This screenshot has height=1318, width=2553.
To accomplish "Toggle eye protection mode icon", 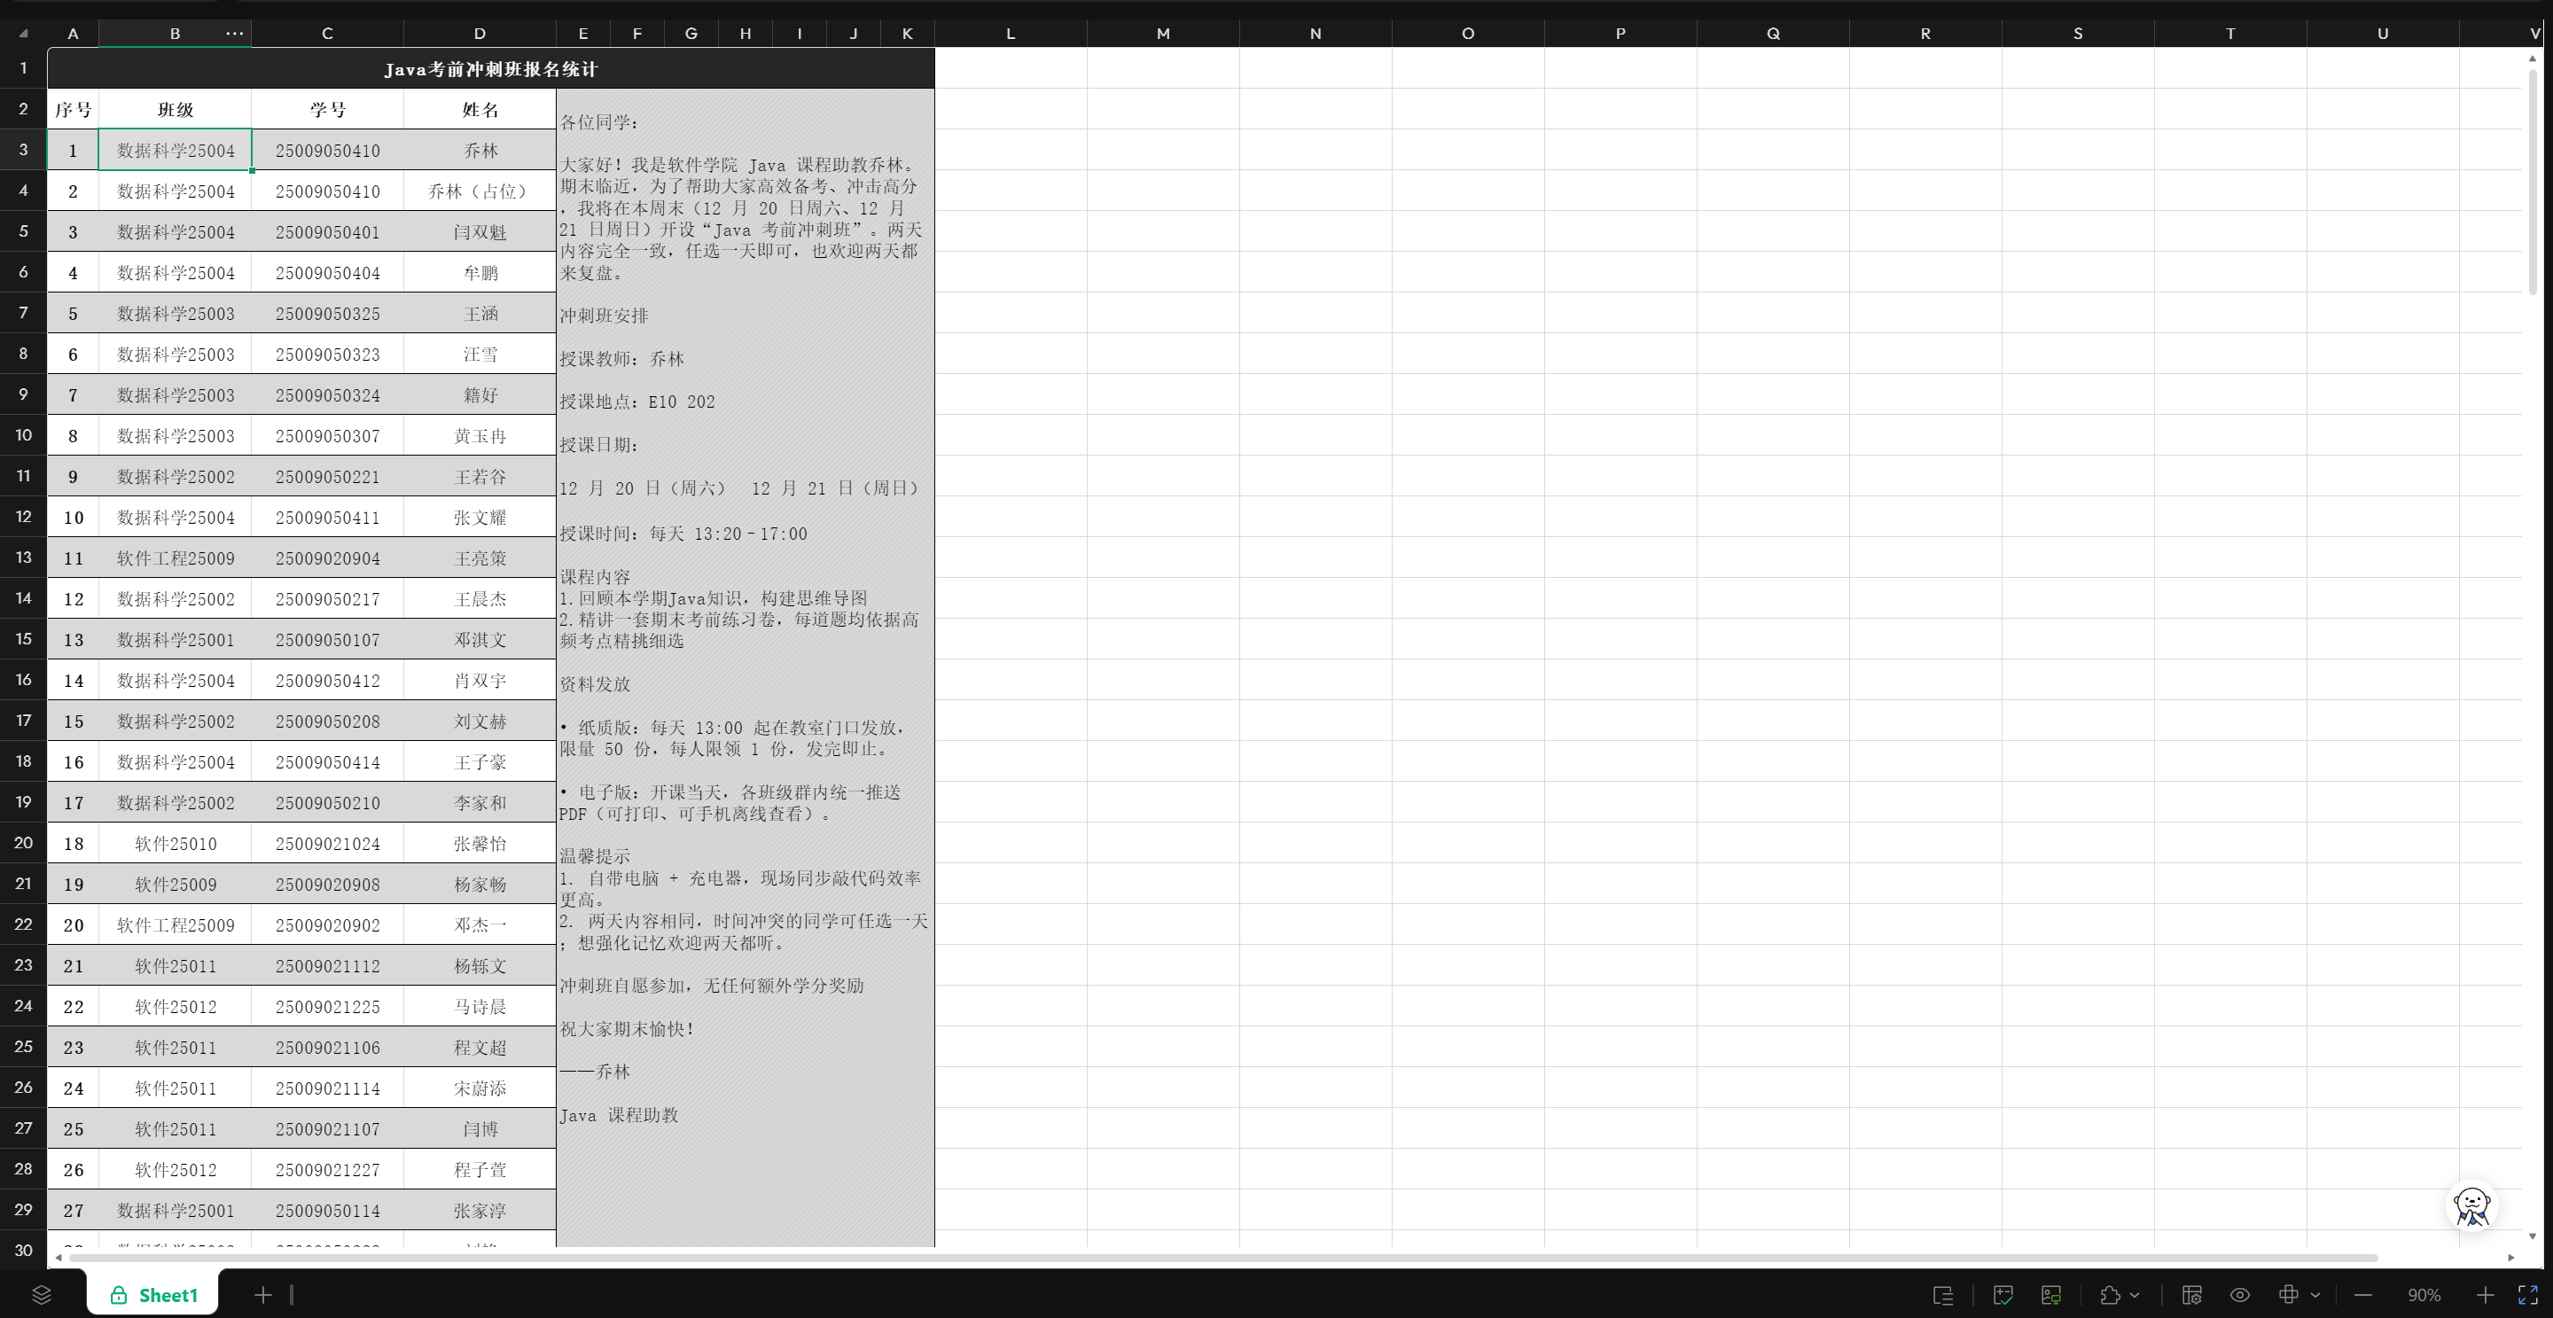I will coord(2240,1294).
